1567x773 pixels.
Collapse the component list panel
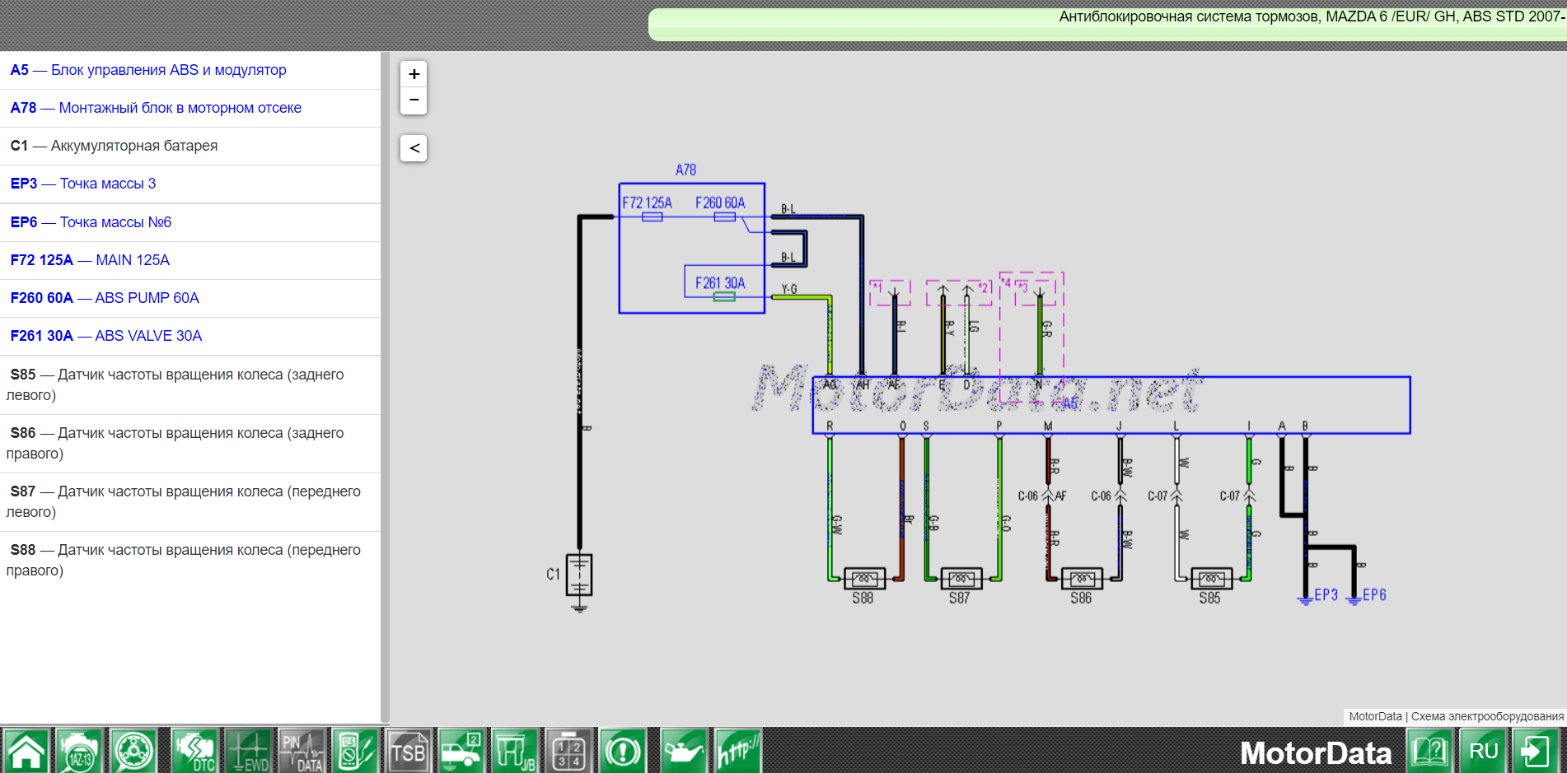[x=414, y=148]
